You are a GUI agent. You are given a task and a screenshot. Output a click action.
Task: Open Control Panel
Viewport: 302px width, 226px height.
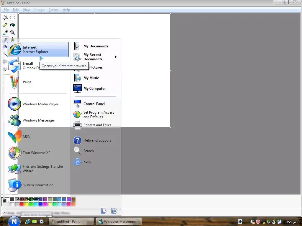coord(96,104)
